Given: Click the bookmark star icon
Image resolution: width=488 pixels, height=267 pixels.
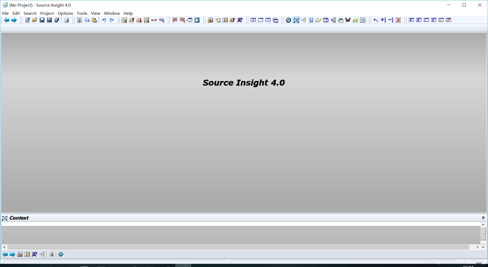Looking at the screenshot, I should [197, 20].
